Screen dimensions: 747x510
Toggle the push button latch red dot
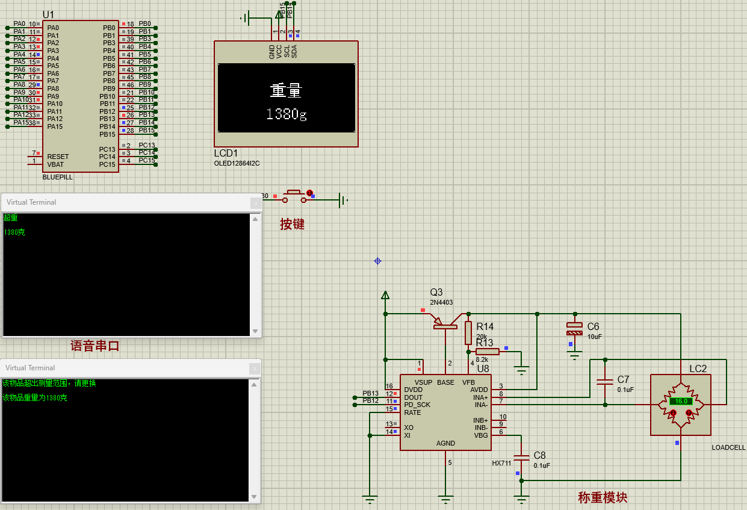click(x=310, y=193)
